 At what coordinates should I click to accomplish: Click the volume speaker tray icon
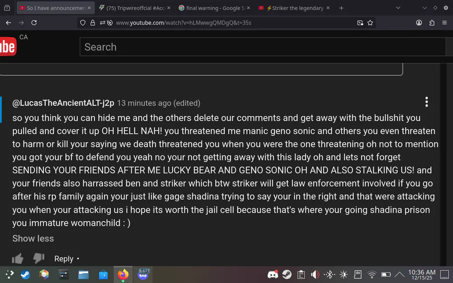click(315, 274)
